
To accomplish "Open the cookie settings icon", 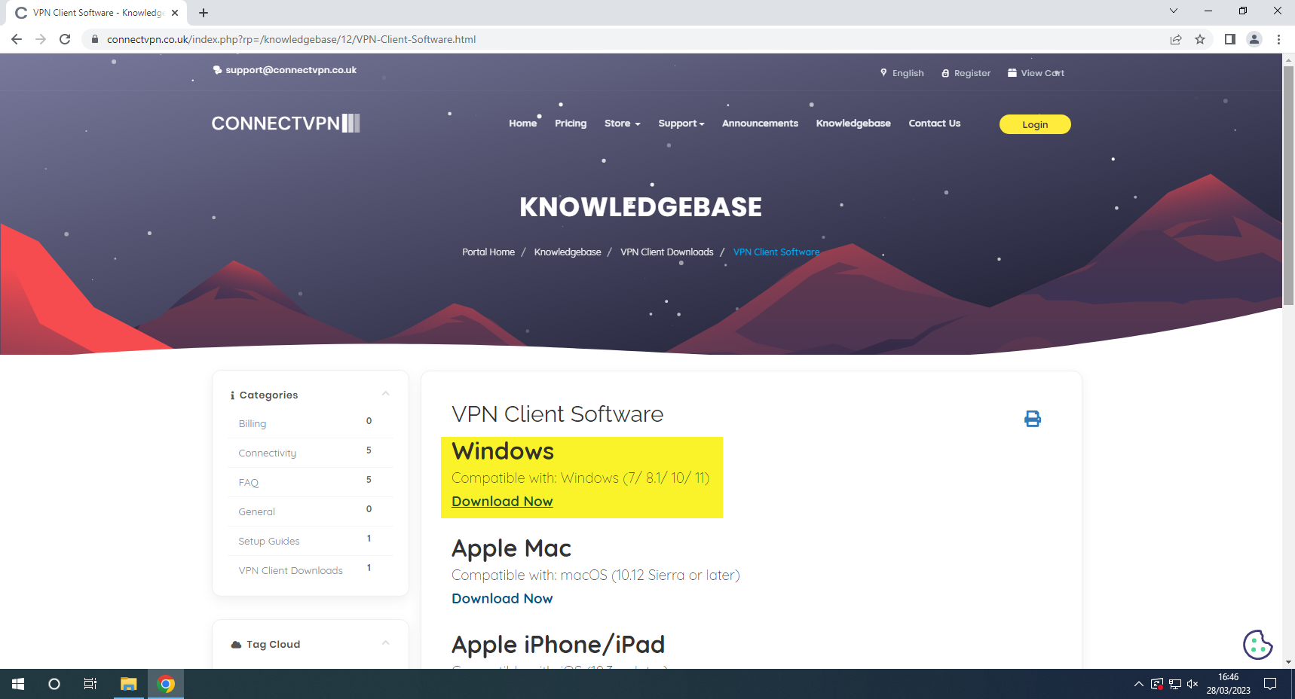I will [1257, 645].
